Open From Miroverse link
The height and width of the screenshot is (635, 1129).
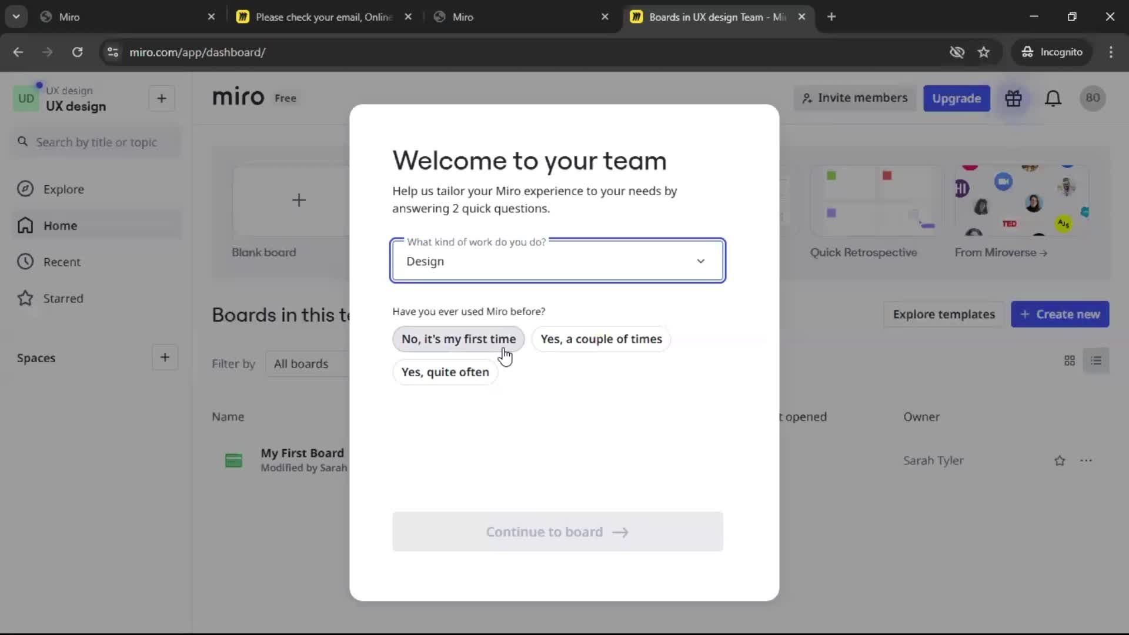coord(1001,253)
